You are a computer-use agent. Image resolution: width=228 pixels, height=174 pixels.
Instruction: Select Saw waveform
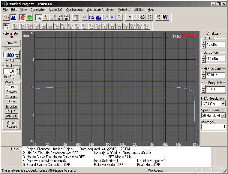[11, 101]
